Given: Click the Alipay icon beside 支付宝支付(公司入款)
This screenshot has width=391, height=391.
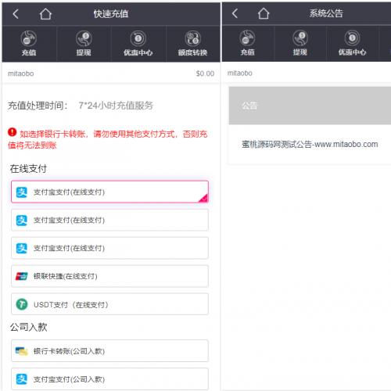Looking at the screenshot, I should (22, 378).
